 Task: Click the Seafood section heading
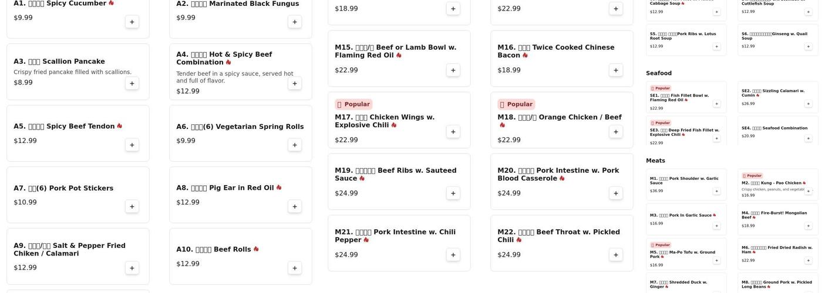click(659, 73)
